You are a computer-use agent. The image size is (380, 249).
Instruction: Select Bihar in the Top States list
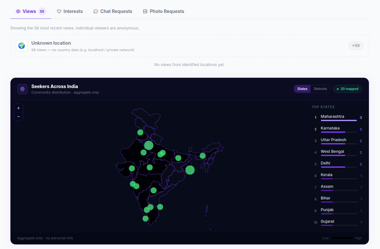[338, 199]
